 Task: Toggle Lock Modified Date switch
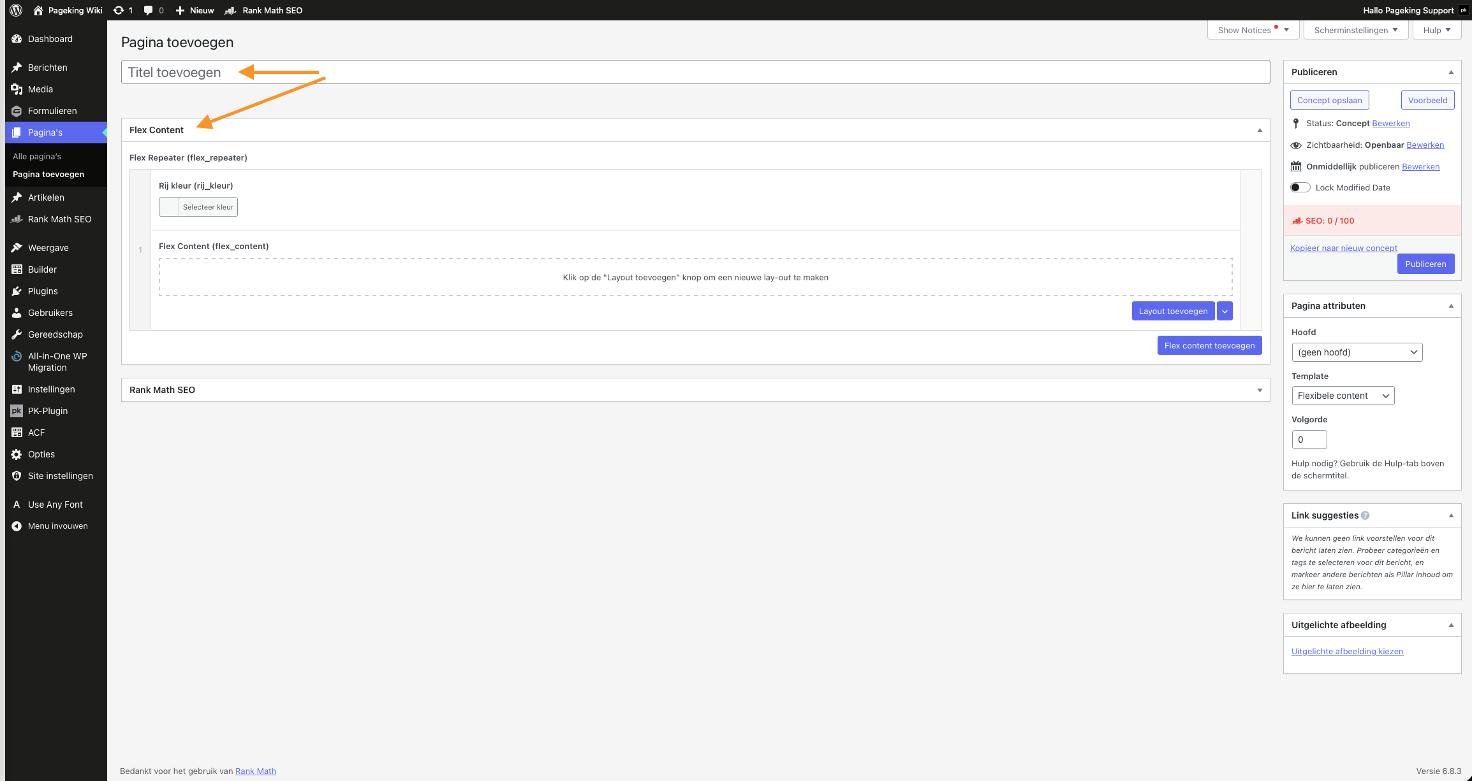click(x=1300, y=187)
